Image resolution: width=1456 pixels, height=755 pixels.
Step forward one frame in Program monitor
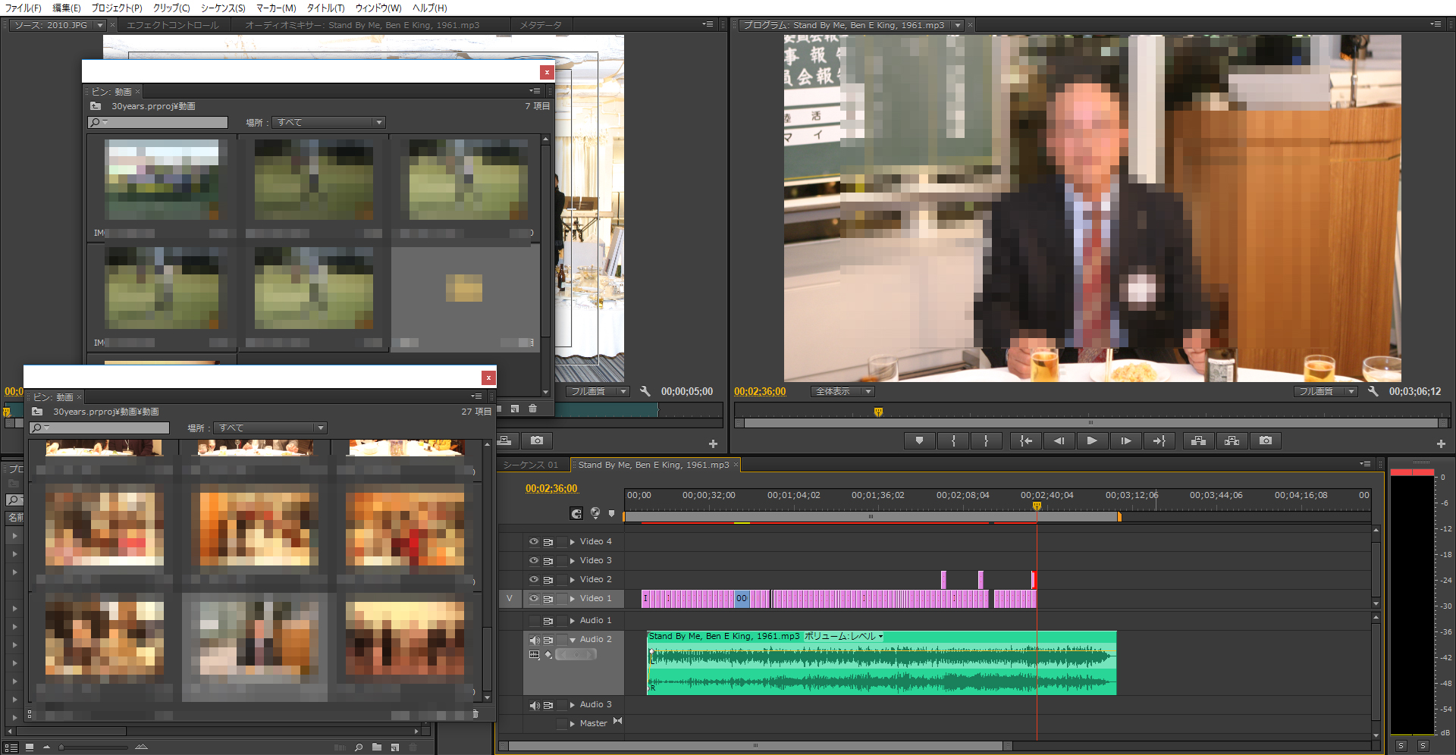(1125, 440)
